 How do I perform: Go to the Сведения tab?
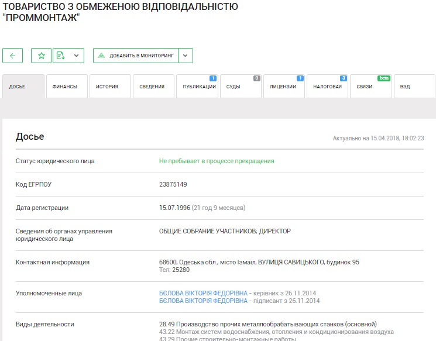coord(152,87)
